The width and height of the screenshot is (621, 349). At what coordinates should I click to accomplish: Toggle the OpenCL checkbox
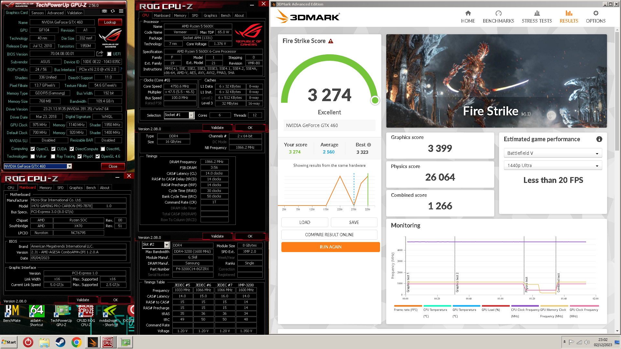[33, 149]
